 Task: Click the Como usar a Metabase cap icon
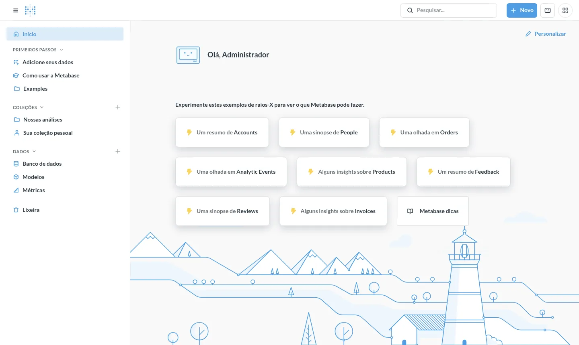[x=16, y=75]
